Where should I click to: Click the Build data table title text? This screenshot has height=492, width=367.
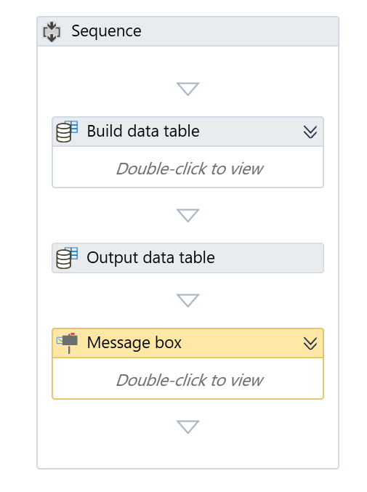click(143, 131)
